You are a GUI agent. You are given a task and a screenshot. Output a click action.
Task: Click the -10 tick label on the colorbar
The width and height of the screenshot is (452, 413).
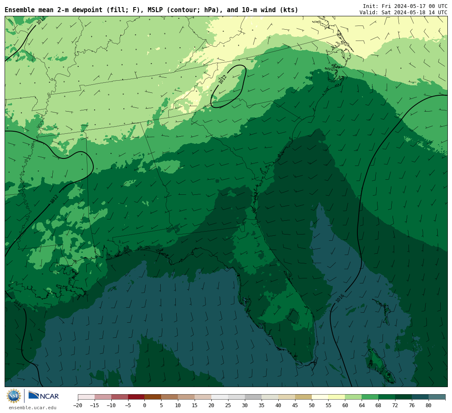click(x=111, y=405)
